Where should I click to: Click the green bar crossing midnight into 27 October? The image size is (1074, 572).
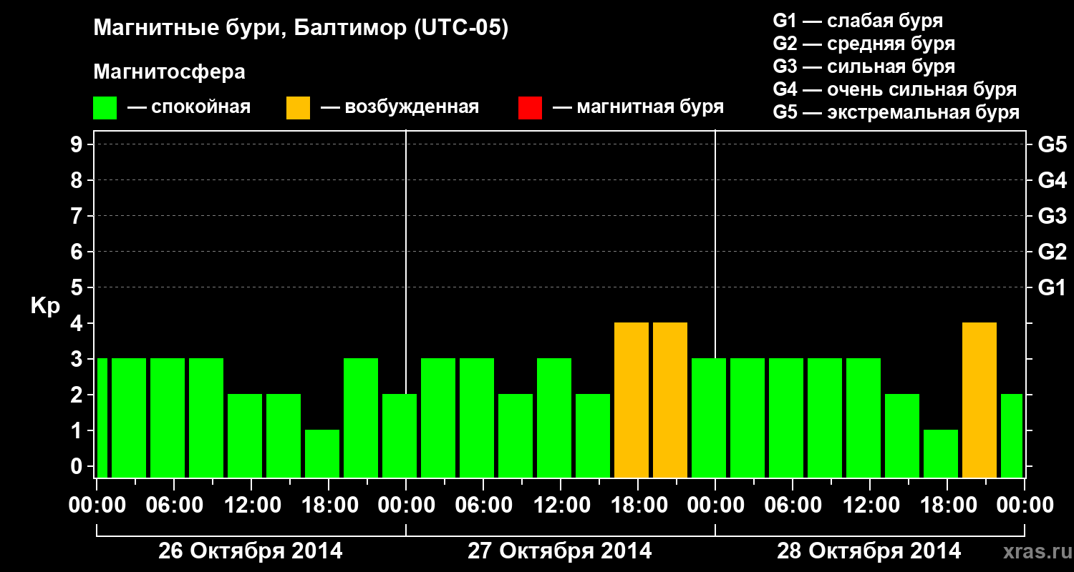pyautogui.click(x=400, y=435)
